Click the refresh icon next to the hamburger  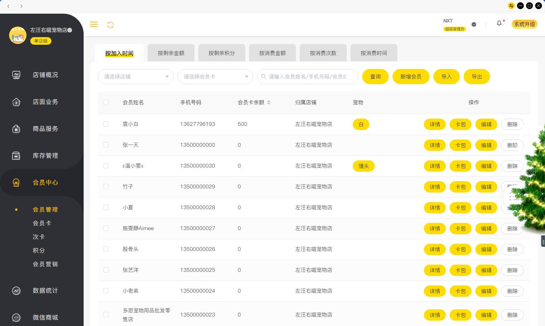pos(111,24)
